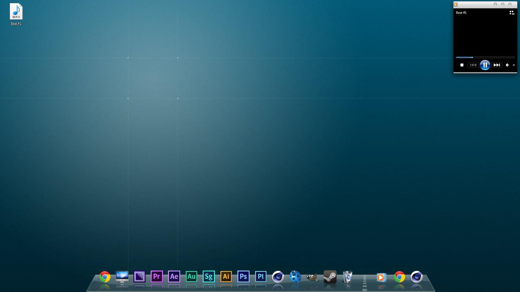
Task: Open Adobe Media Encoder from the dock
Action: point(139,277)
